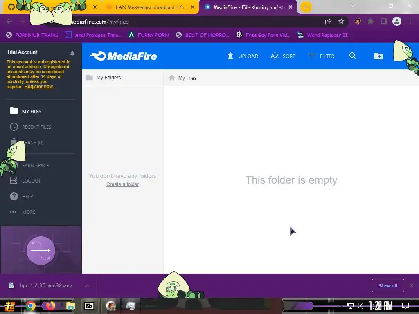
Task: Choose LOGOUT in the sidebar
Action: point(25,181)
